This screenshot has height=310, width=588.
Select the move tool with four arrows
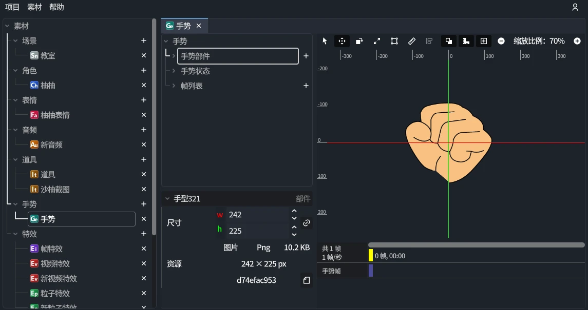pyautogui.click(x=342, y=41)
